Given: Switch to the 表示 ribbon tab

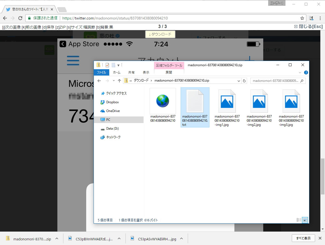Looking at the screenshot, I should (x=146, y=73).
